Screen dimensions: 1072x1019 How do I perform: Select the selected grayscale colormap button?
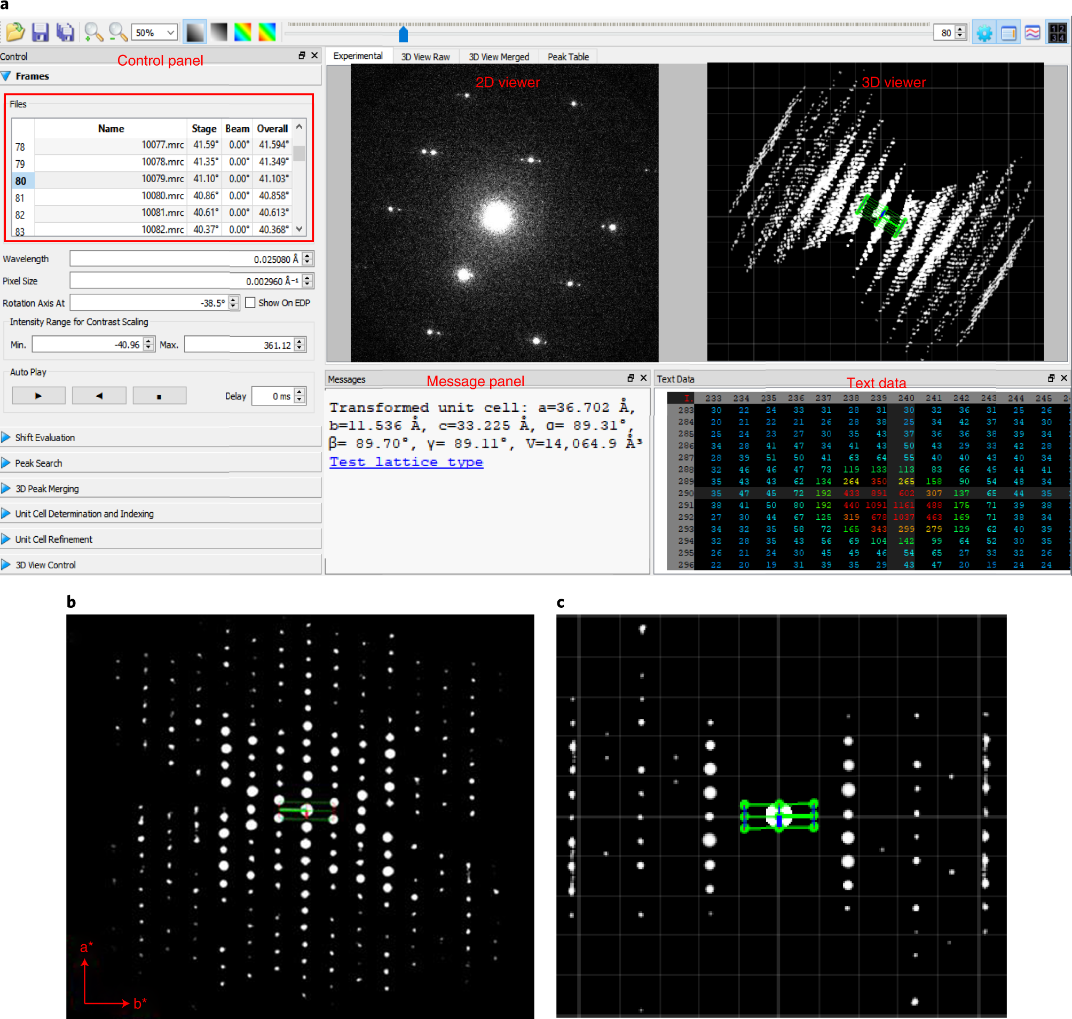click(194, 32)
